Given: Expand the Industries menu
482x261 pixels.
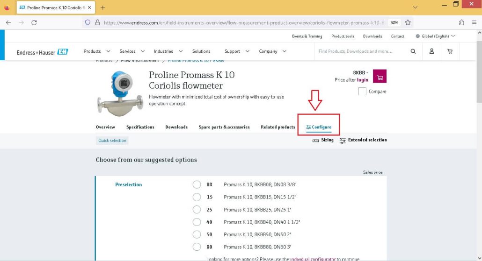Looking at the screenshot, I should pos(168,51).
